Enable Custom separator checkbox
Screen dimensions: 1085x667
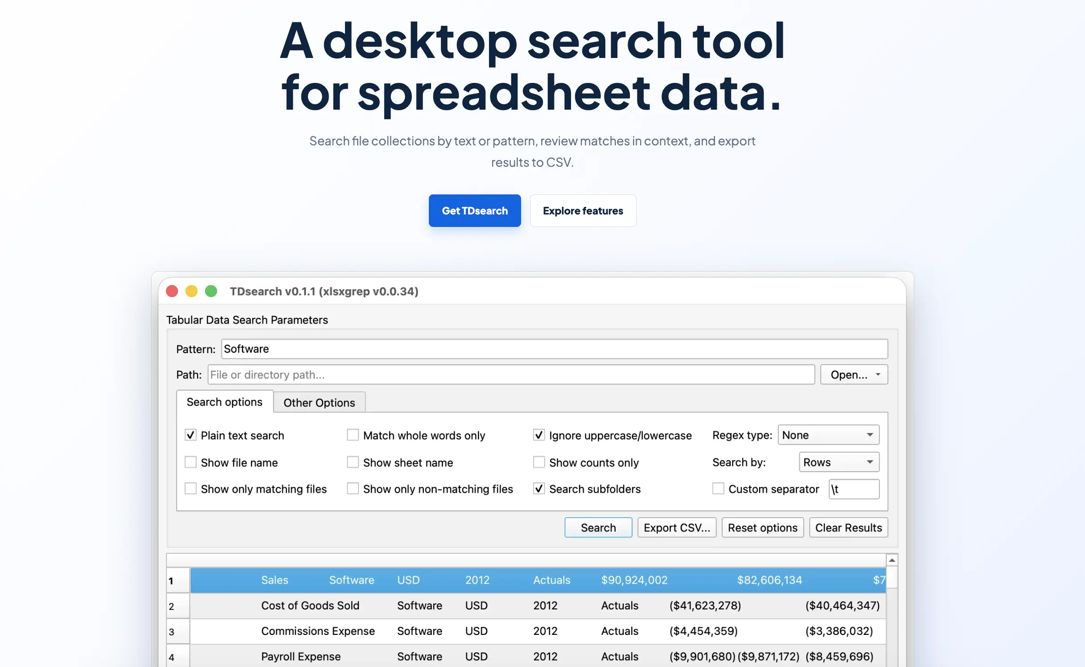(x=718, y=489)
